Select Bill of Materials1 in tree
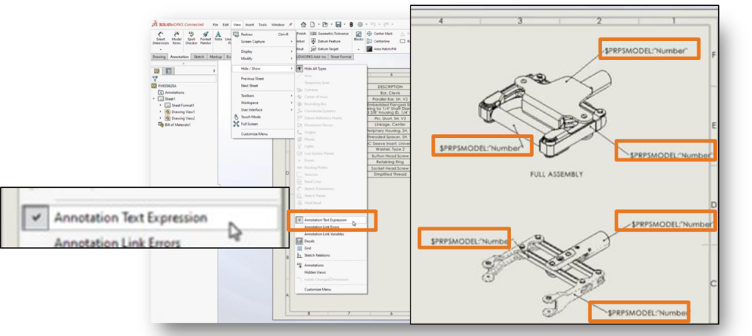The height and width of the screenshot is (336, 752). tap(175, 125)
